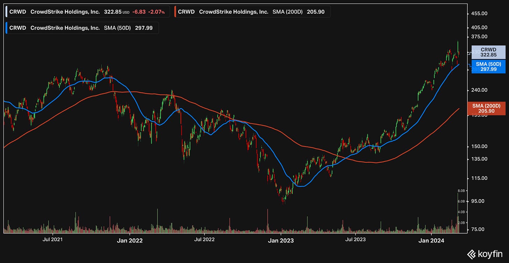Click the CRWD 322.85 price axis tag

pyautogui.click(x=488, y=52)
